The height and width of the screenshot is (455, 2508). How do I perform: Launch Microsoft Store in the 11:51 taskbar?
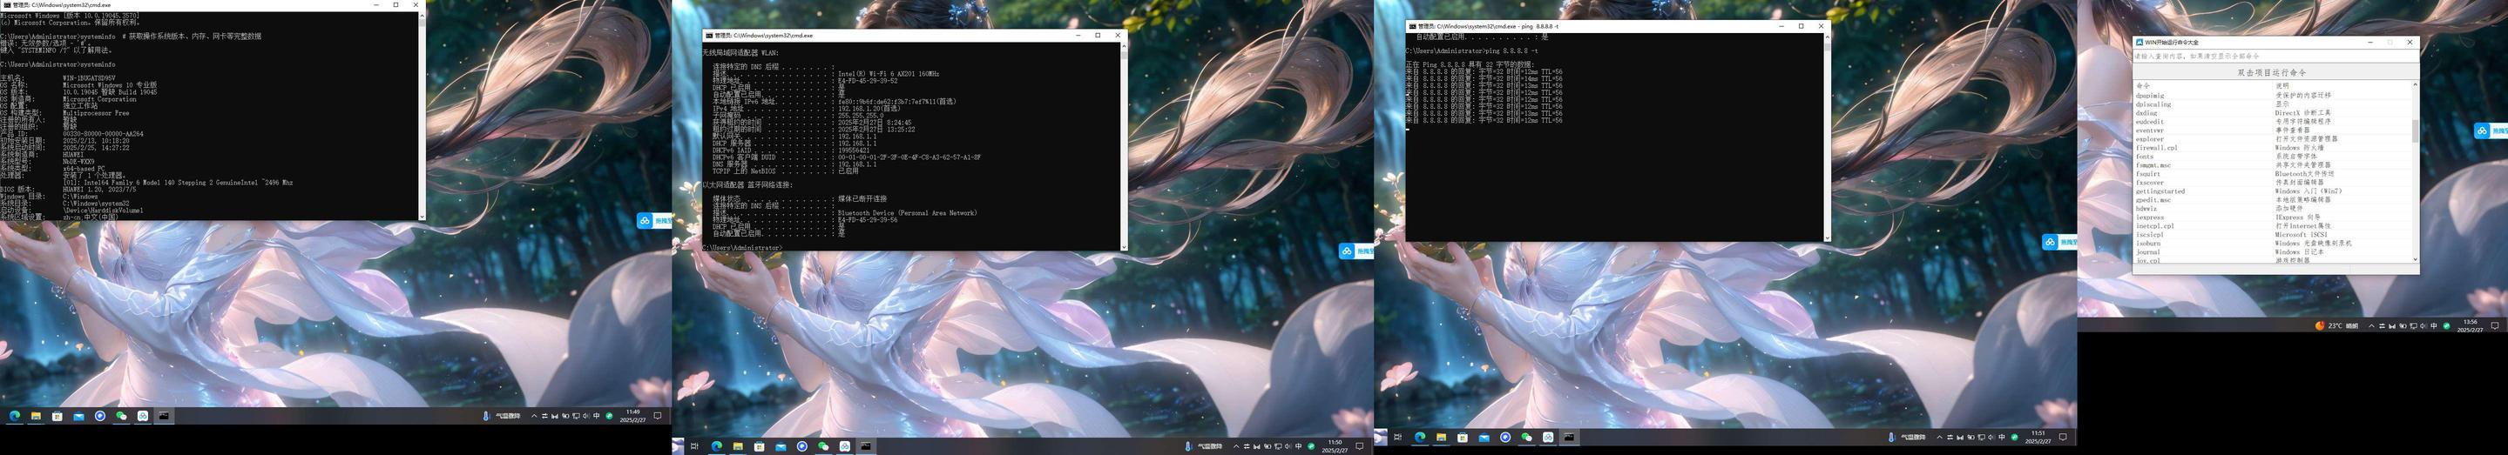pos(1463,438)
